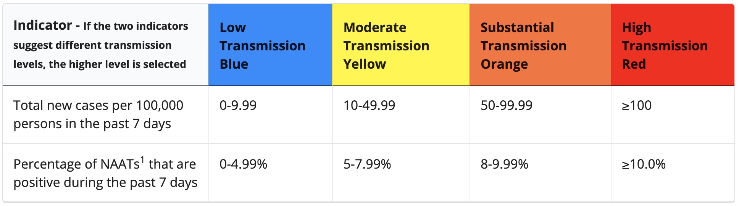The width and height of the screenshot is (739, 206).
Task: Open the superscript 1 footnote after NAATs
Action: tap(142, 160)
